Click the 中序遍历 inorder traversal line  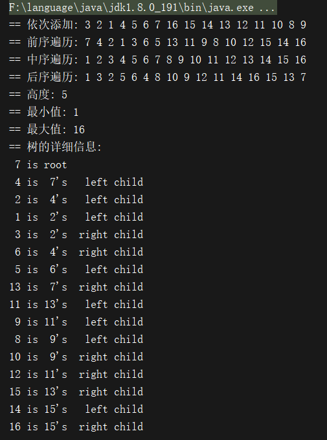coord(157,60)
